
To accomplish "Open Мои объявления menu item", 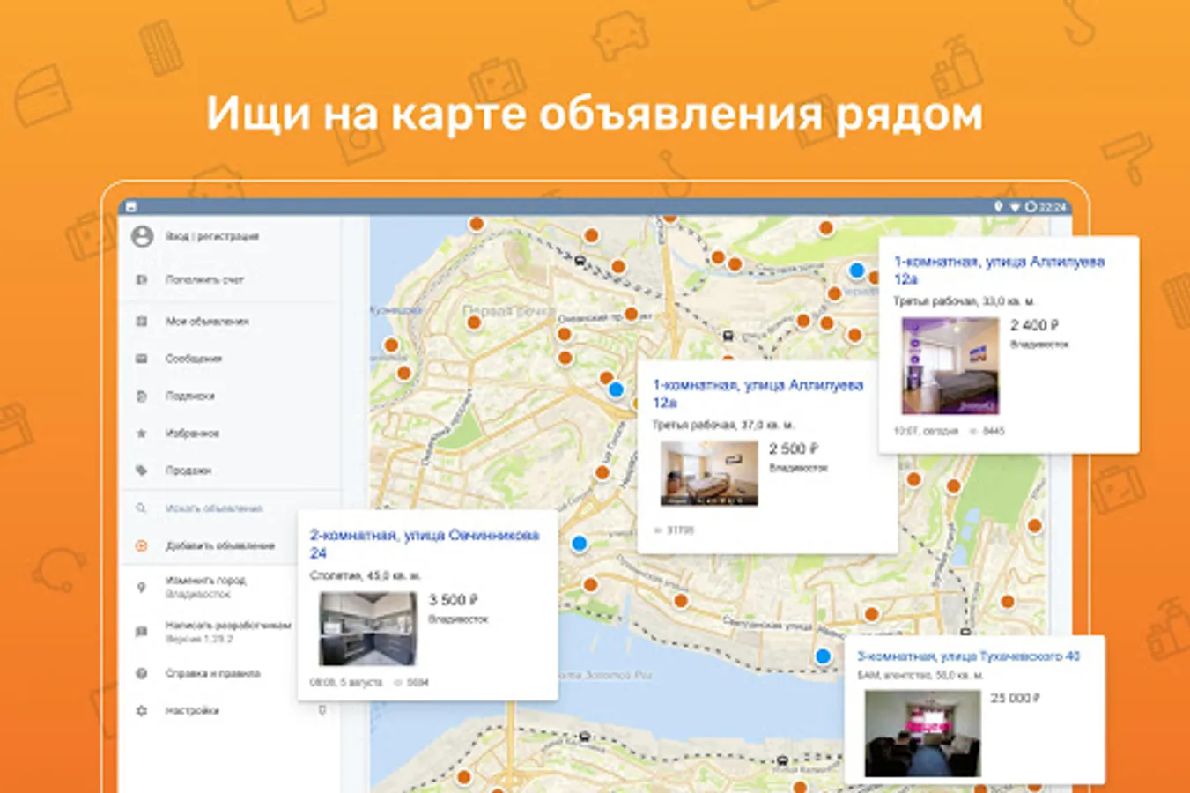I will (207, 322).
